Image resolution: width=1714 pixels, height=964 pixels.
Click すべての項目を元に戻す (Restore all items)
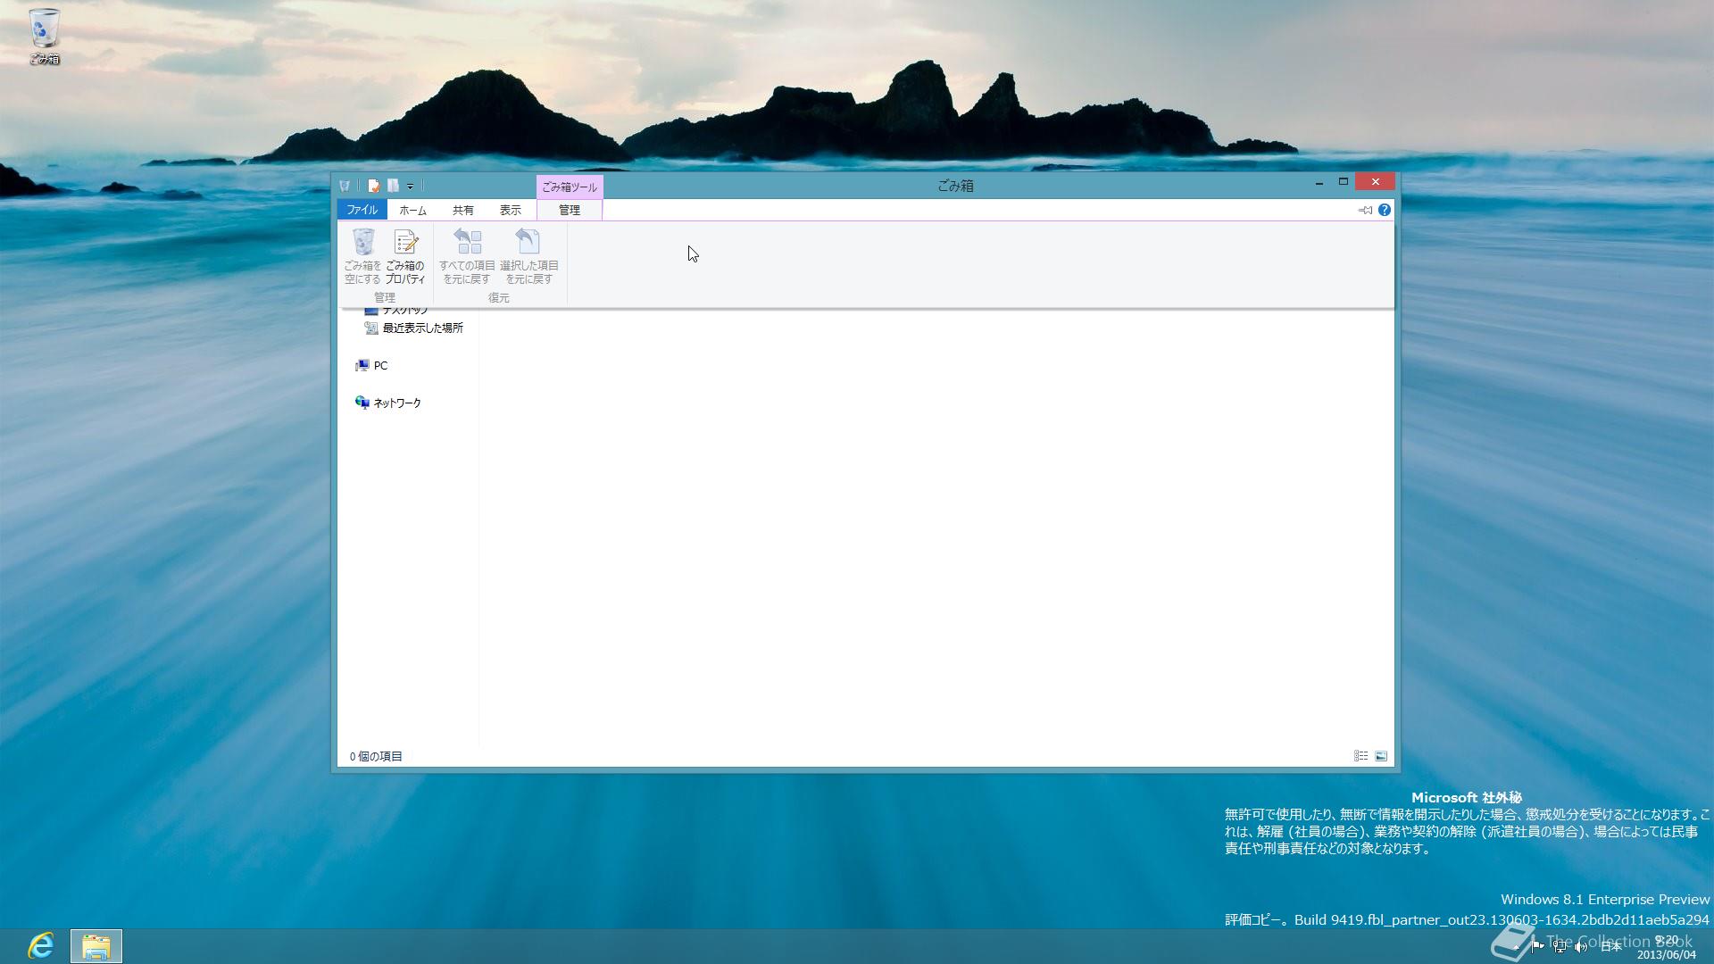[467, 257]
